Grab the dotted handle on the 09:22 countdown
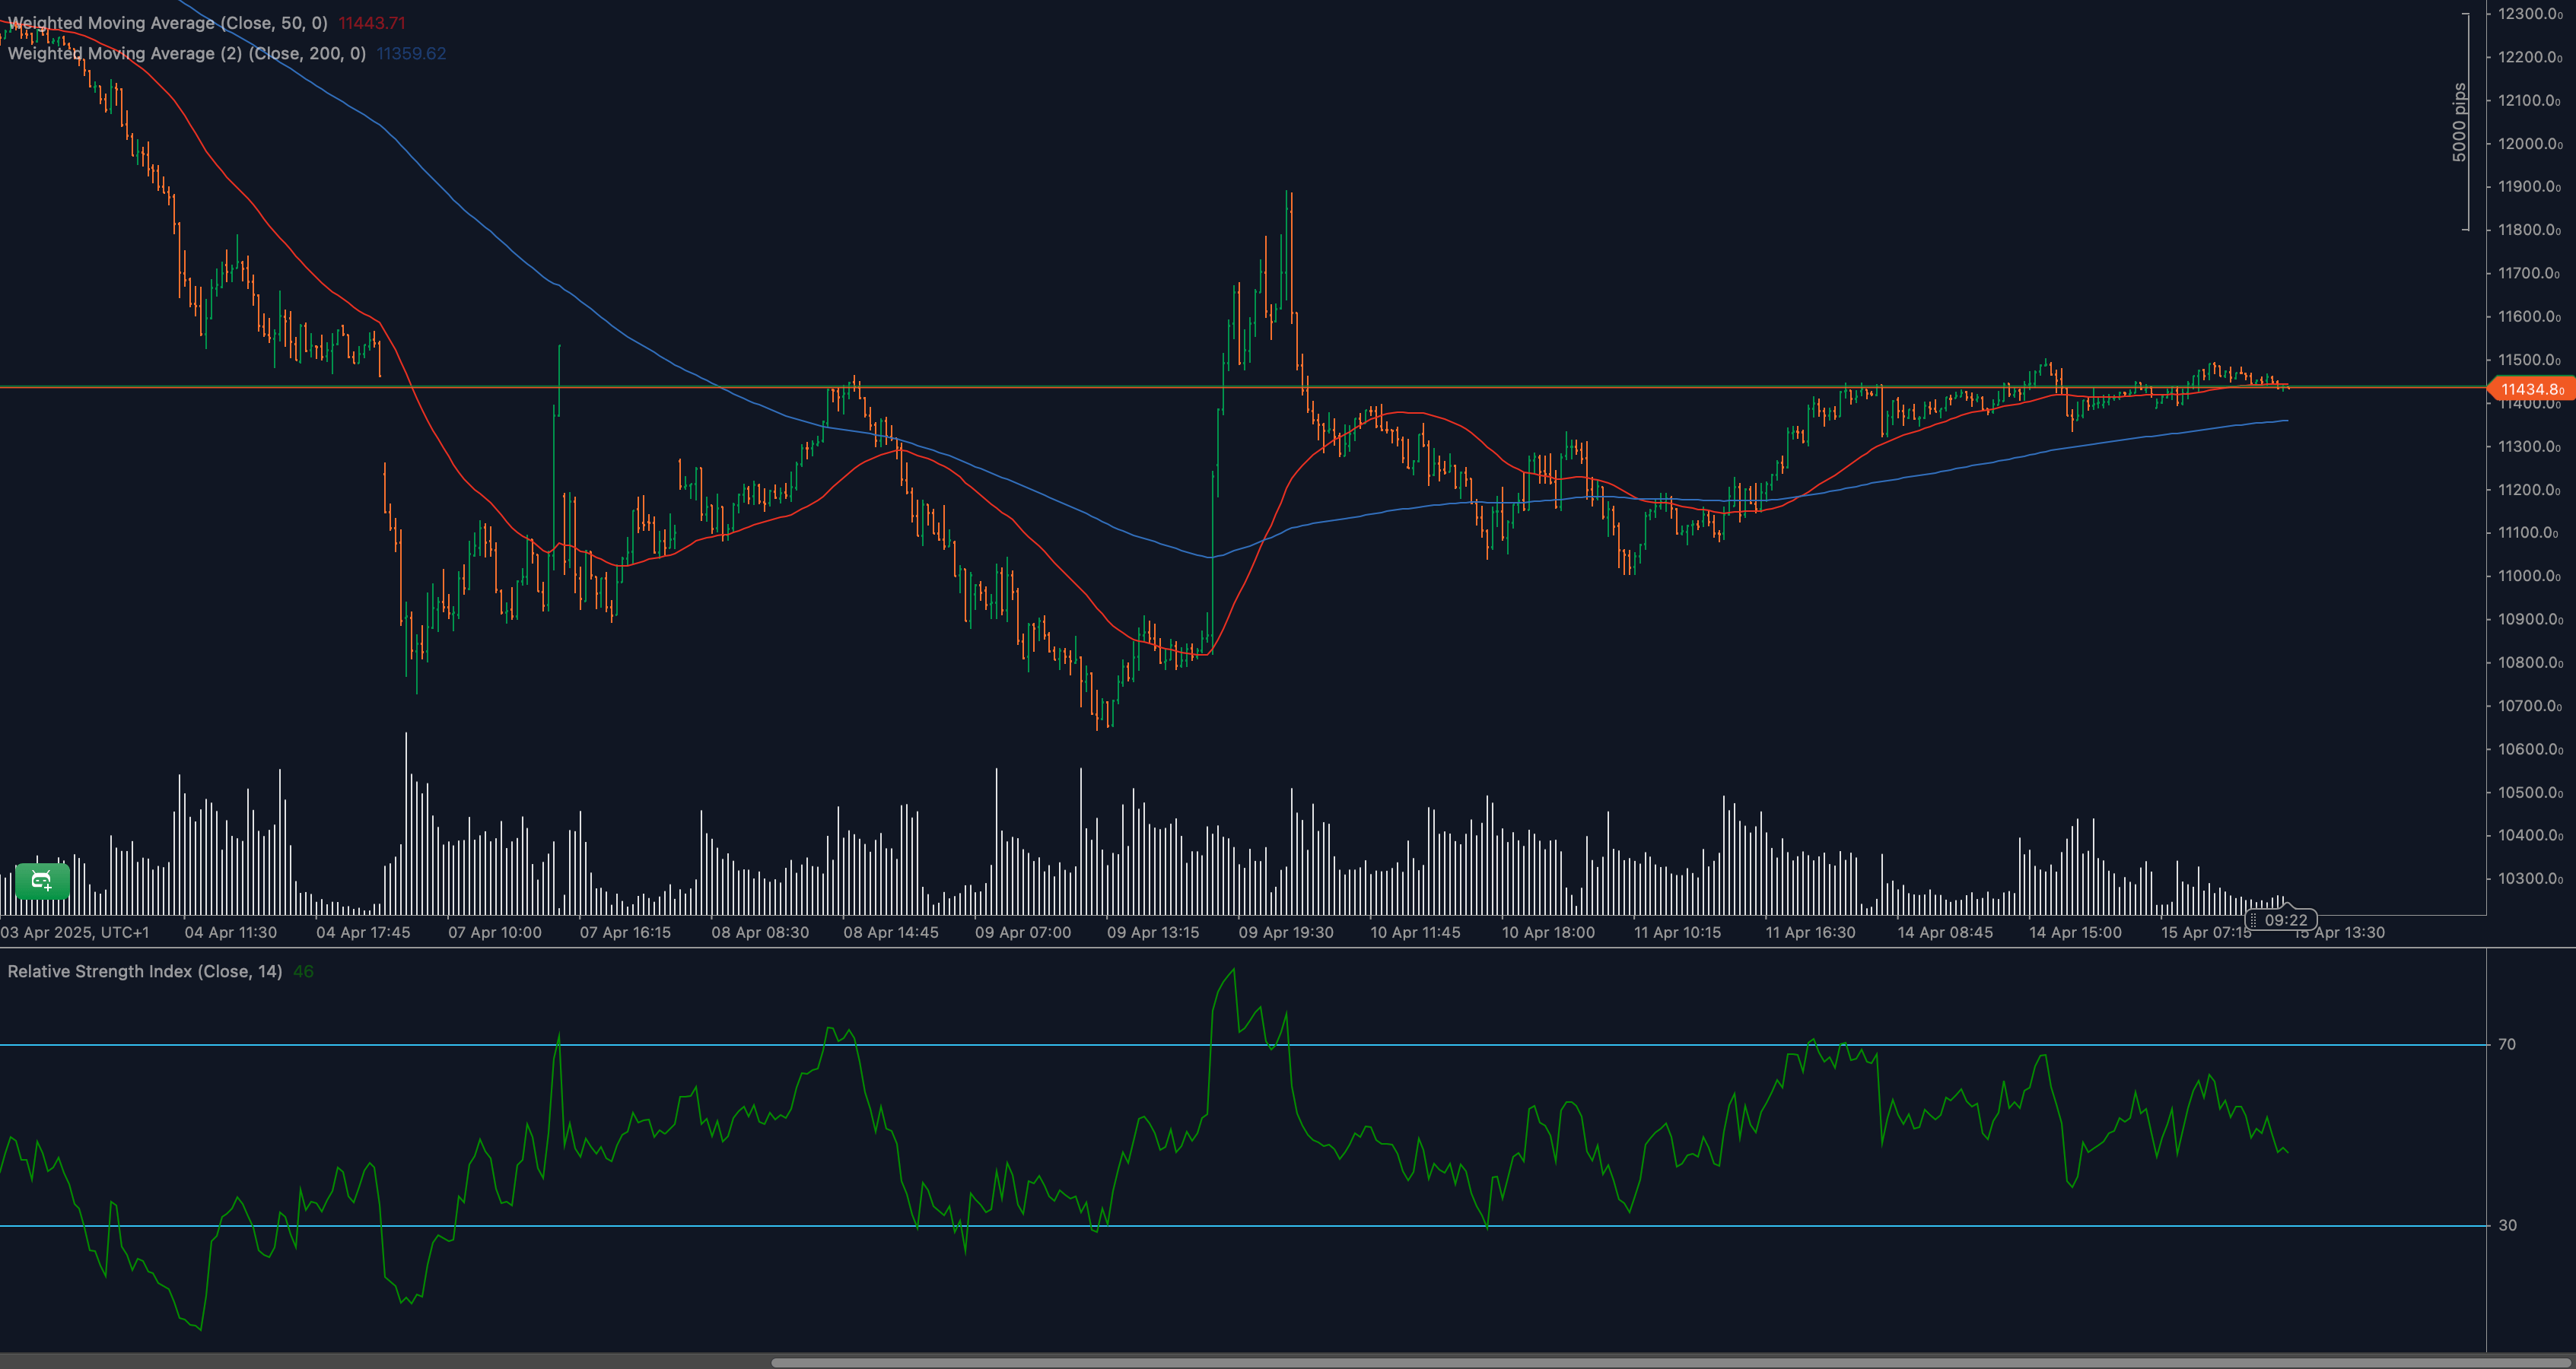 [2253, 920]
